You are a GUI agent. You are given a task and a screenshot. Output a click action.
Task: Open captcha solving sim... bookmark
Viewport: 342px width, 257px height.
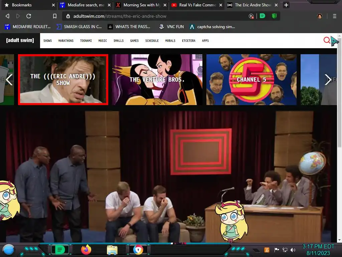pos(212,27)
